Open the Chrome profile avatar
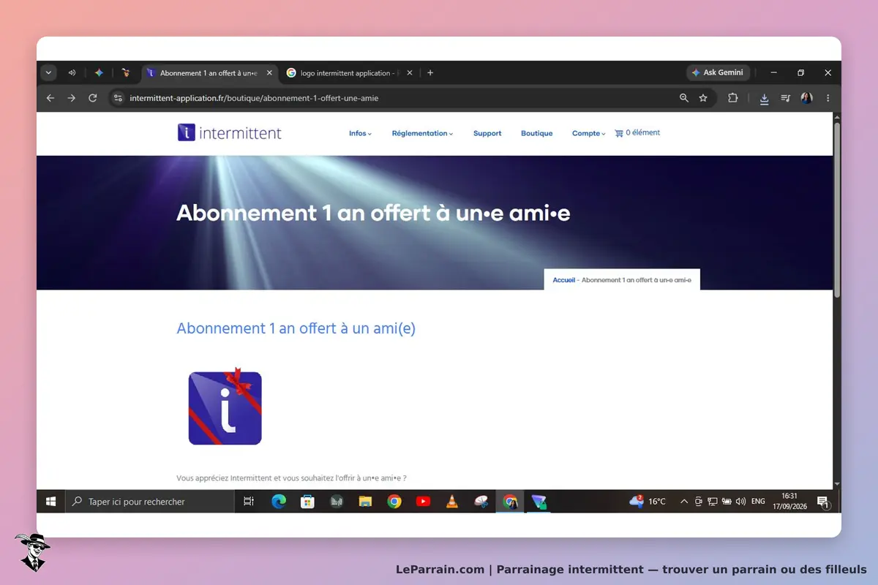Image resolution: width=878 pixels, height=585 pixels. [806, 98]
